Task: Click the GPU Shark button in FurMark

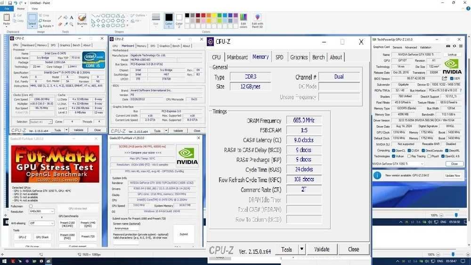Action: tap(42, 237)
